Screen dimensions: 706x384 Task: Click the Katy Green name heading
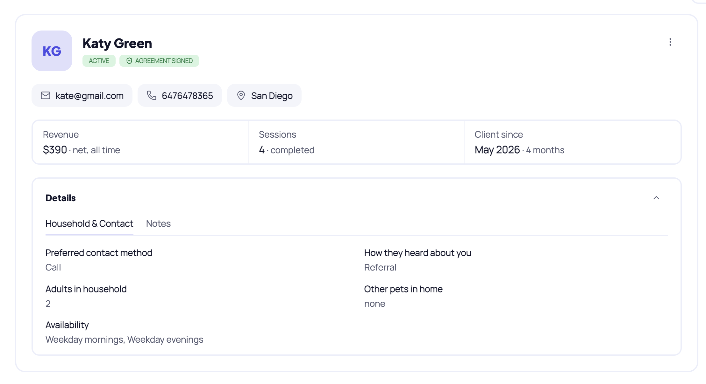click(117, 43)
